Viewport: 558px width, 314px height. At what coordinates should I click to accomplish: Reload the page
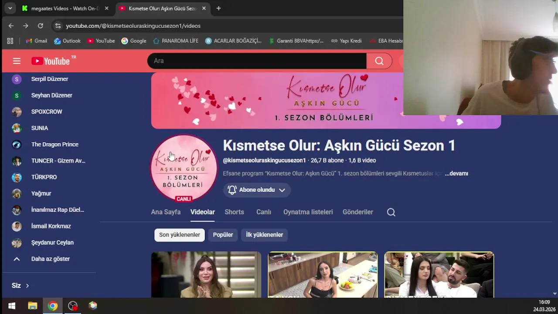[x=41, y=26]
